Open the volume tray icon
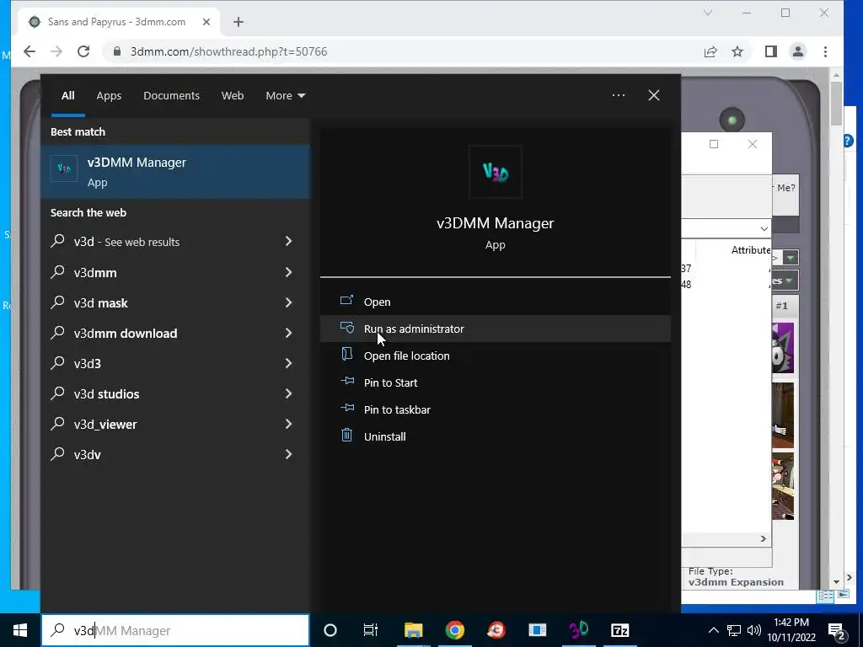The image size is (863, 647). [754, 630]
